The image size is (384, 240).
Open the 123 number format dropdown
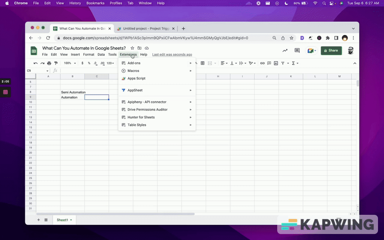[111, 63]
